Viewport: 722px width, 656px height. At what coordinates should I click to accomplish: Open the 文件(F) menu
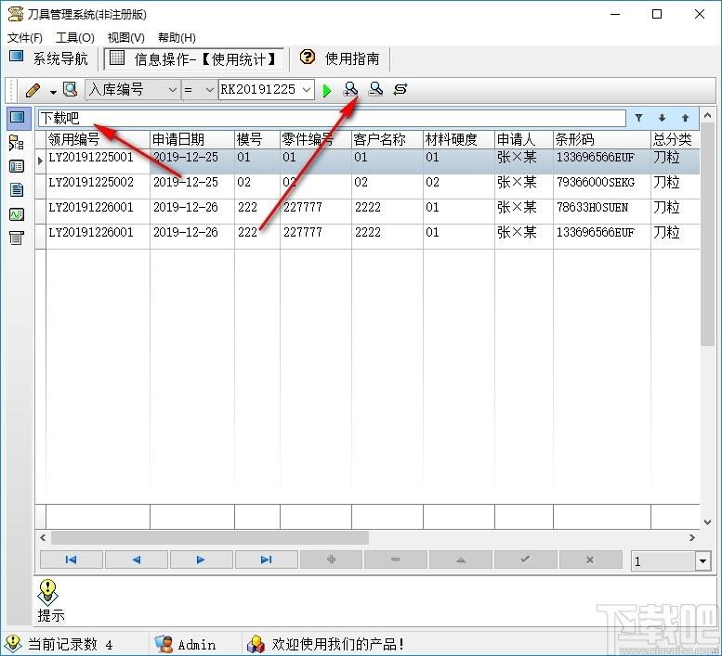pos(25,38)
